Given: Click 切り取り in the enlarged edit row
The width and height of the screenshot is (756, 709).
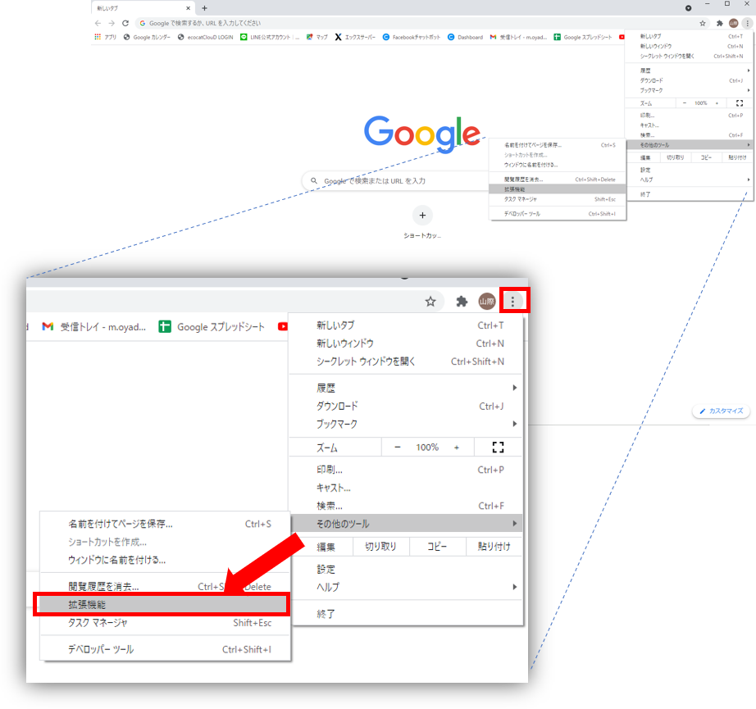Looking at the screenshot, I should (381, 547).
